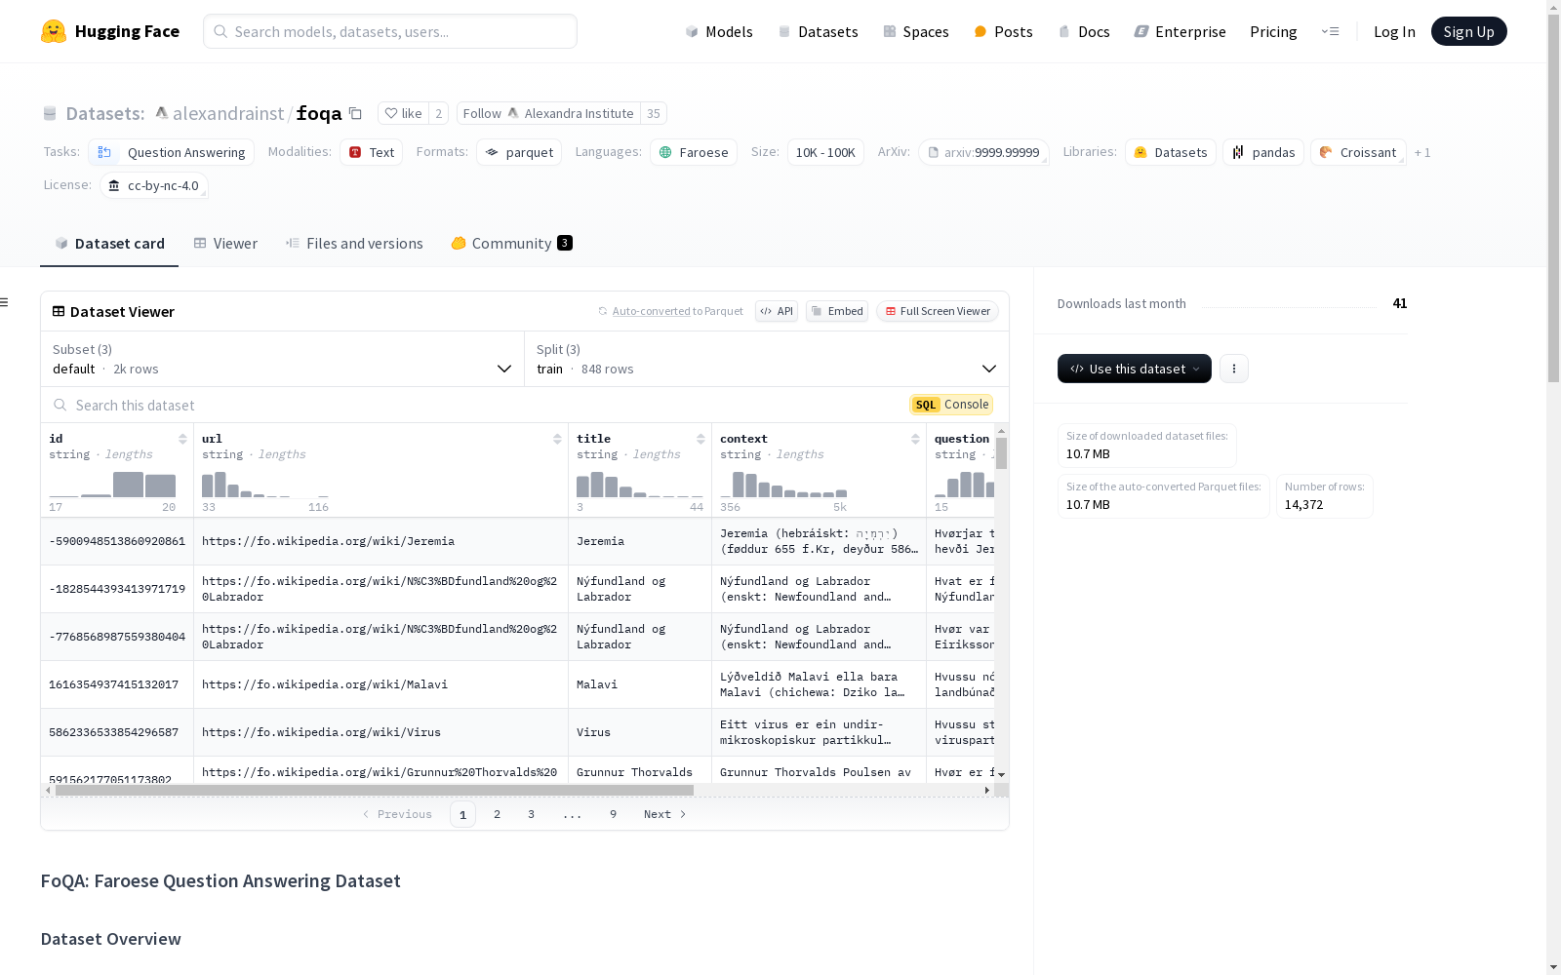Open the arxiv:9999.99999 tag

click(x=983, y=152)
